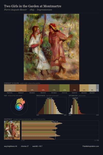Screen dimensions: 103x155
Task: Click the "HUE" section heading
Action: click(x=5, y=96)
